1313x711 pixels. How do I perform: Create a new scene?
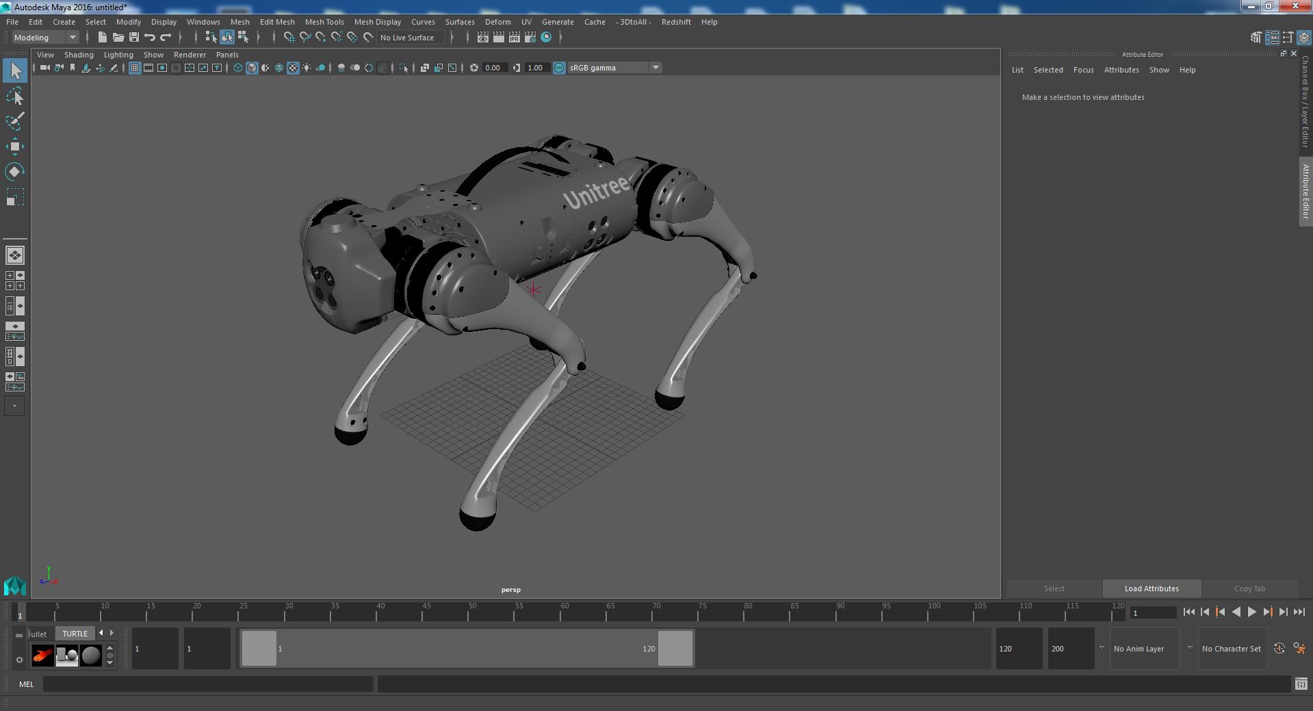click(x=102, y=38)
